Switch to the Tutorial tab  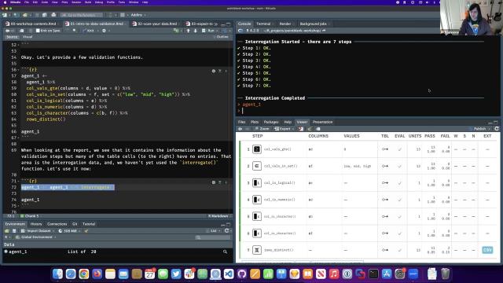point(89,224)
